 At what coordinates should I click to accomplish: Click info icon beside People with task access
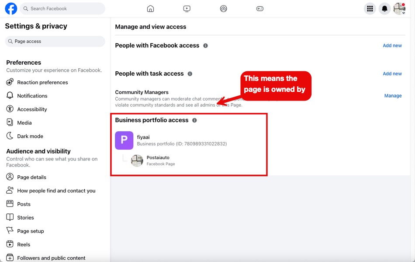(x=190, y=74)
